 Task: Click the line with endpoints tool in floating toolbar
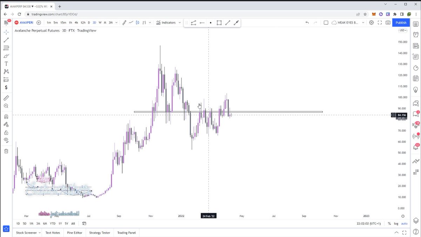(x=193, y=23)
